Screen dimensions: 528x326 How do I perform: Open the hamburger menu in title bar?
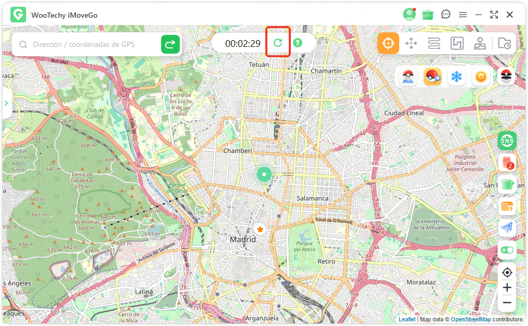[462, 15]
